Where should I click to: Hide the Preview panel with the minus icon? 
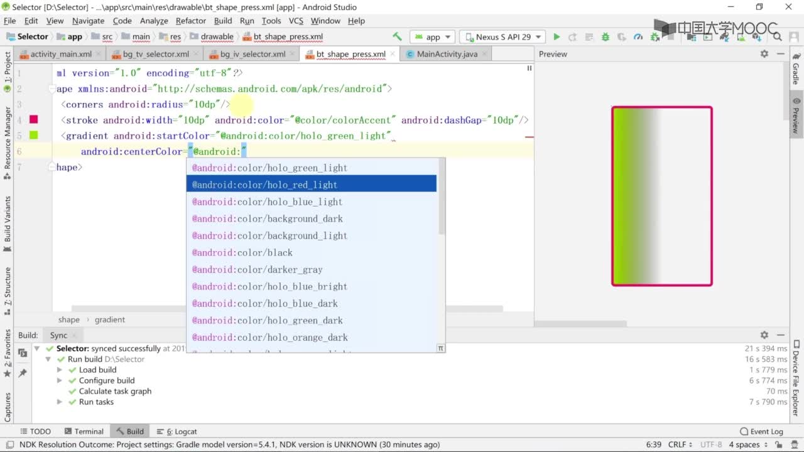781,54
